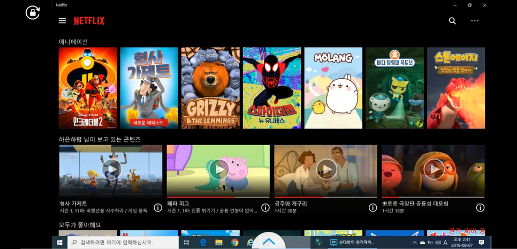This screenshot has height=249, width=517.
Task: Open the Windows notification center
Action: point(481,243)
